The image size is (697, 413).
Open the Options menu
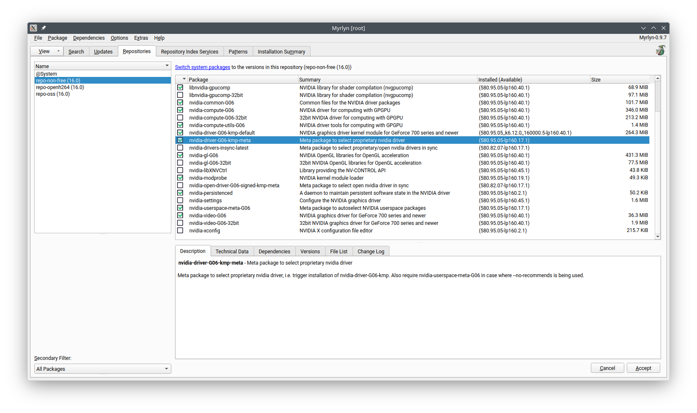(120, 38)
